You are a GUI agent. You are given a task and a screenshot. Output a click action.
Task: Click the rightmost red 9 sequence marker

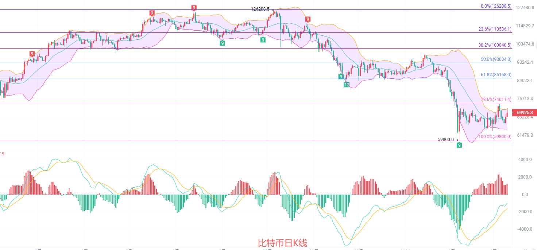pyautogui.click(x=308, y=19)
